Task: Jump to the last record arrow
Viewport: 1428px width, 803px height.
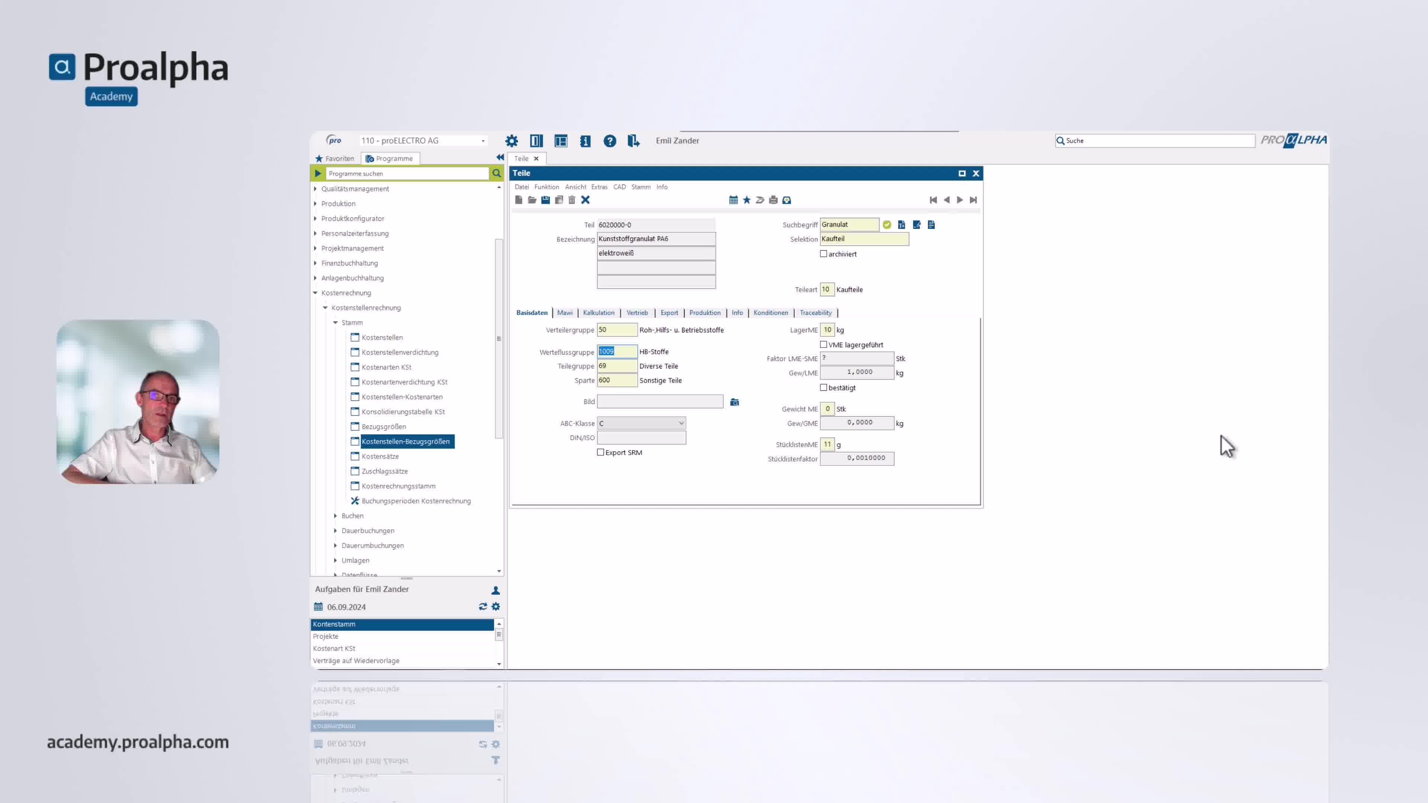Action: [973, 200]
